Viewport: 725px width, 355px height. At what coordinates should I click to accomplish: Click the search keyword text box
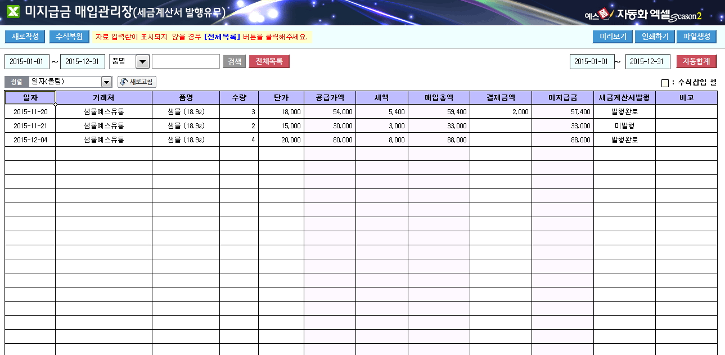pyautogui.click(x=186, y=61)
